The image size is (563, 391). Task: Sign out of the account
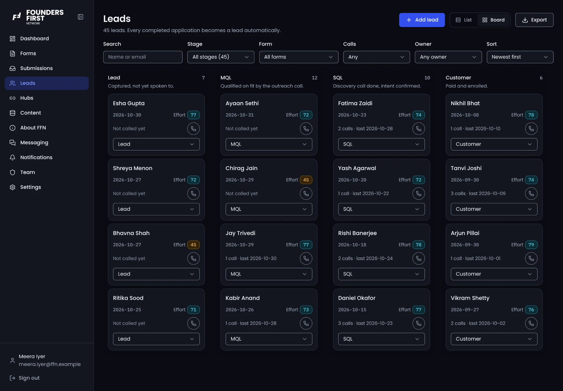[x=25, y=378]
